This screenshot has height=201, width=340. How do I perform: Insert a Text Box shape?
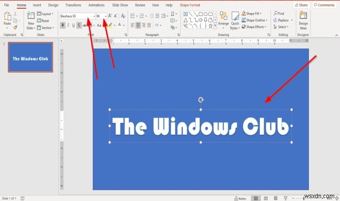click(186, 14)
